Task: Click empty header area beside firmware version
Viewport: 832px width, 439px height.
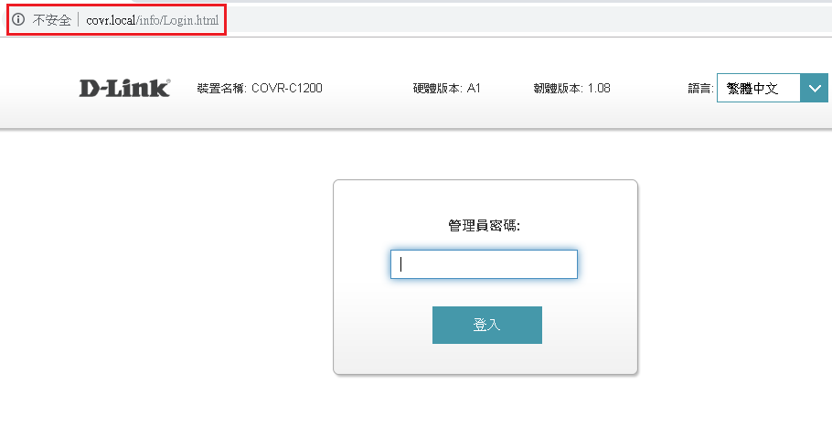Action: [x=649, y=89]
